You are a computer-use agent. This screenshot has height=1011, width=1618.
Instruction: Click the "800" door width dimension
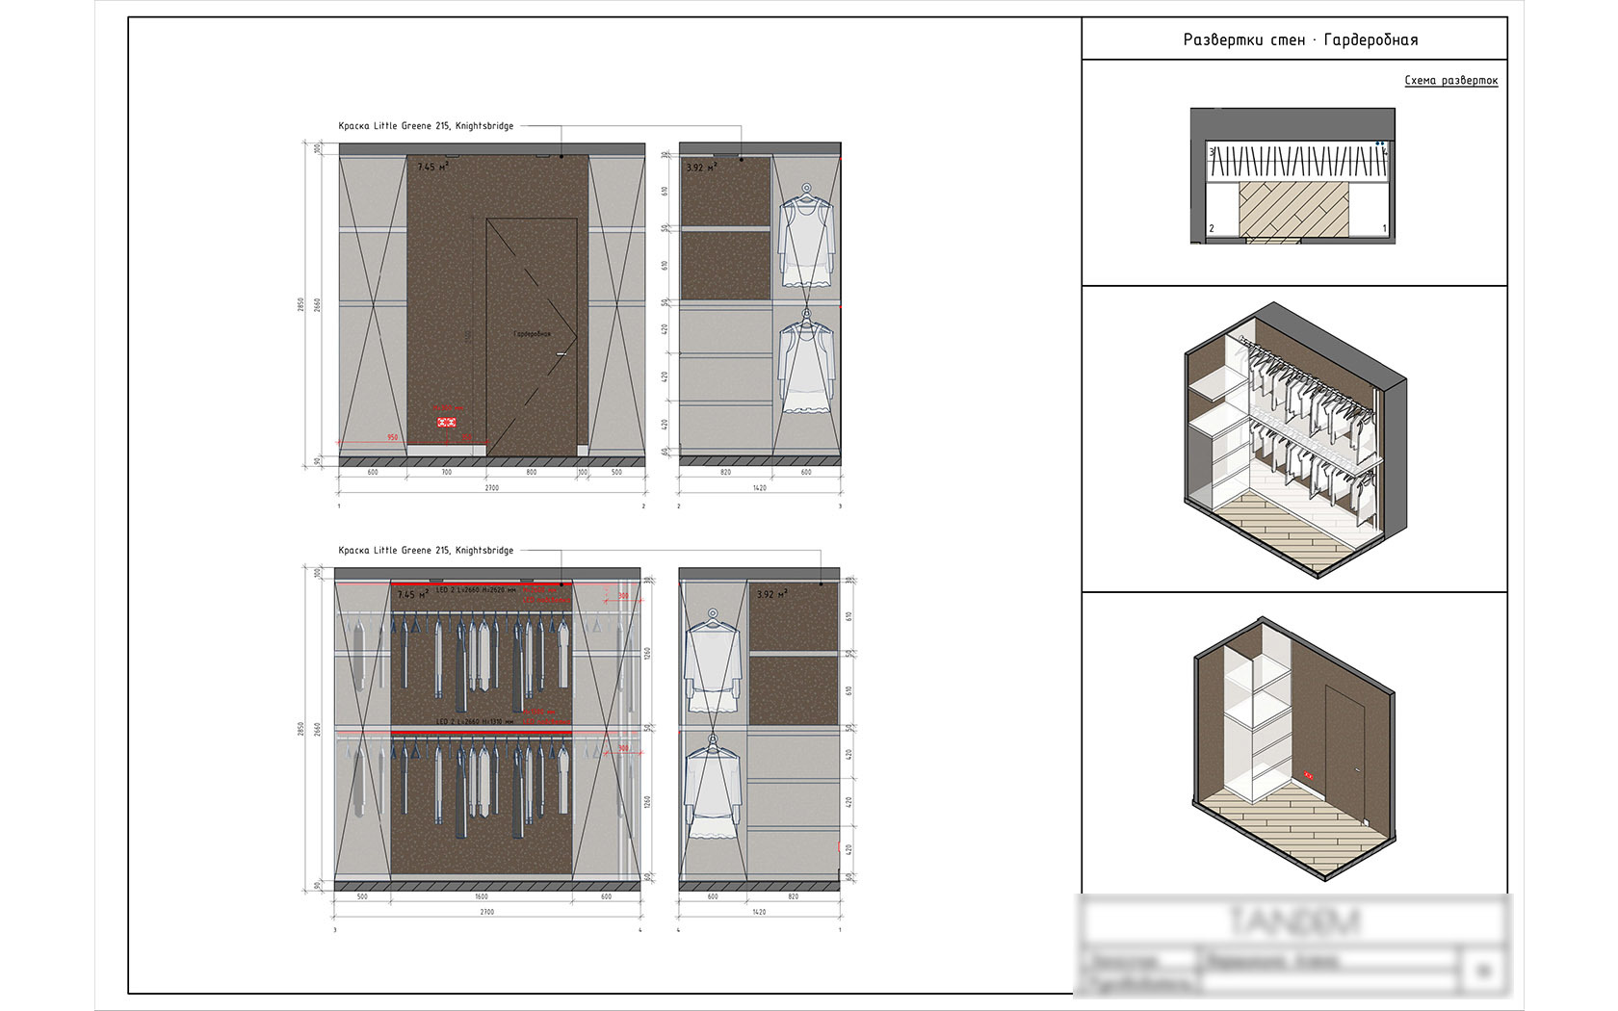click(532, 473)
